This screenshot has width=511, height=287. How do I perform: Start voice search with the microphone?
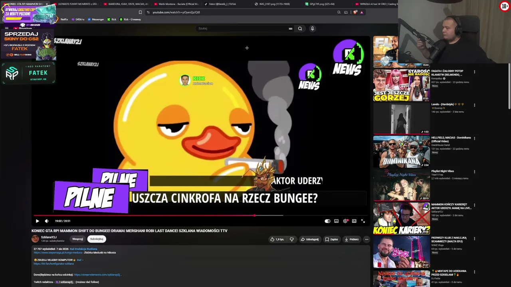(312, 28)
